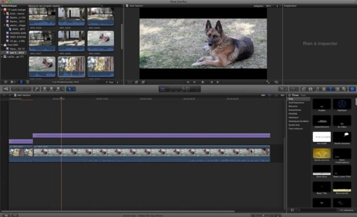The width and height of the screenshot is (357, 217).
Task: Go to previous edit in viewer
Action: pos(188,82)
